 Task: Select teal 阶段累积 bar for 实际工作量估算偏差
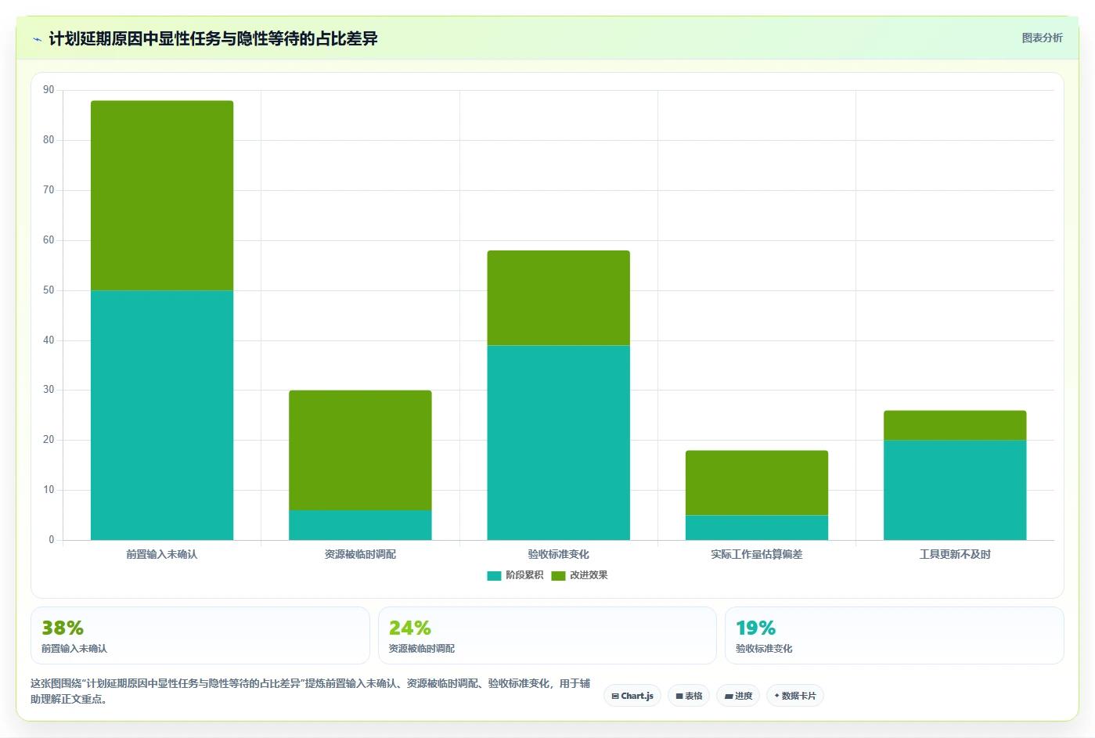pyautogui.click(x=757, y=527)
